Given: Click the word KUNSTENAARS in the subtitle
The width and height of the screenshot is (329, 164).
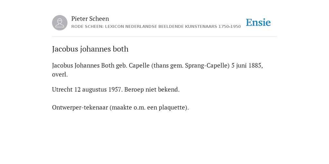Looking at the screenshot, I should click(201, 27).
